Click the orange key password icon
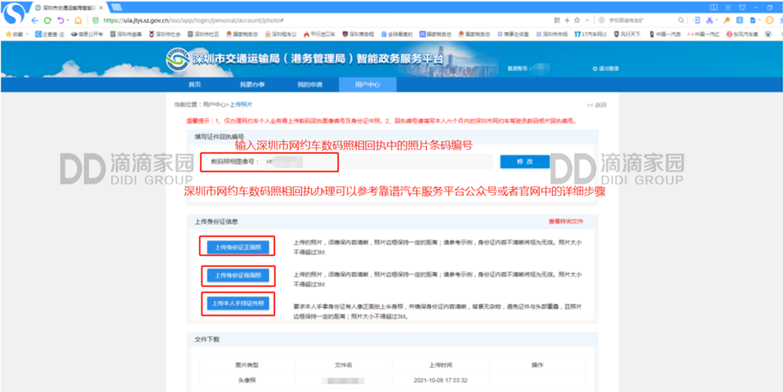Viewport: 783px width, 392px height. point(727,20)
